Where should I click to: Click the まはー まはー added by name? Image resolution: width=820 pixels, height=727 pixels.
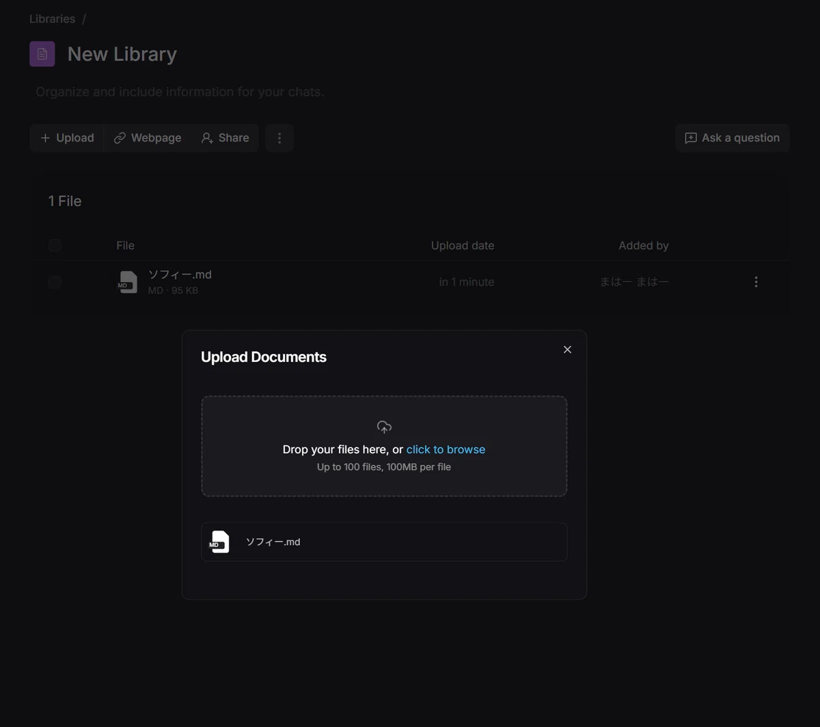[x=634, y=282]
